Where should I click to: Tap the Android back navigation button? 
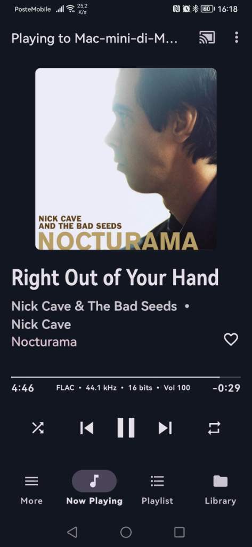(x=72, y=532)
